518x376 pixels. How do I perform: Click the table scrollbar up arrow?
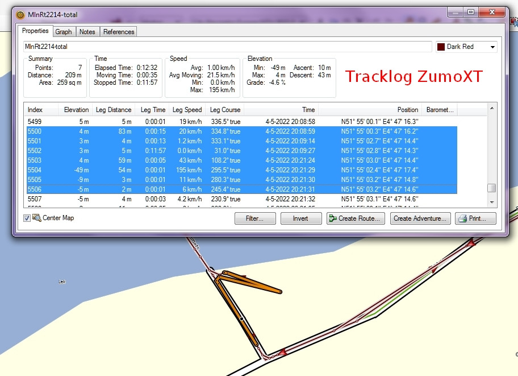click(492, 108)
